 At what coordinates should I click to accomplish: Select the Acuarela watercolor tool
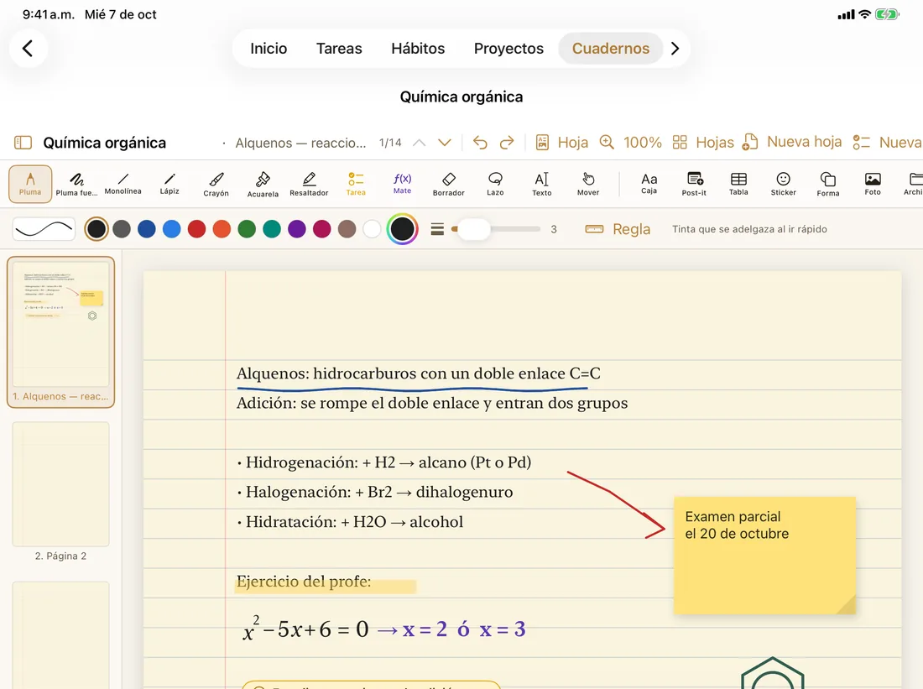(263, 184)
